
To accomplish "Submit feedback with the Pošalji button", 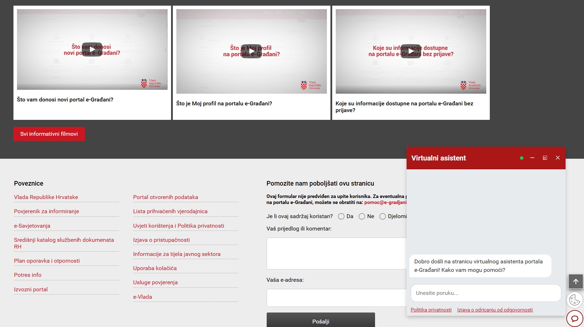I will 321,320.
